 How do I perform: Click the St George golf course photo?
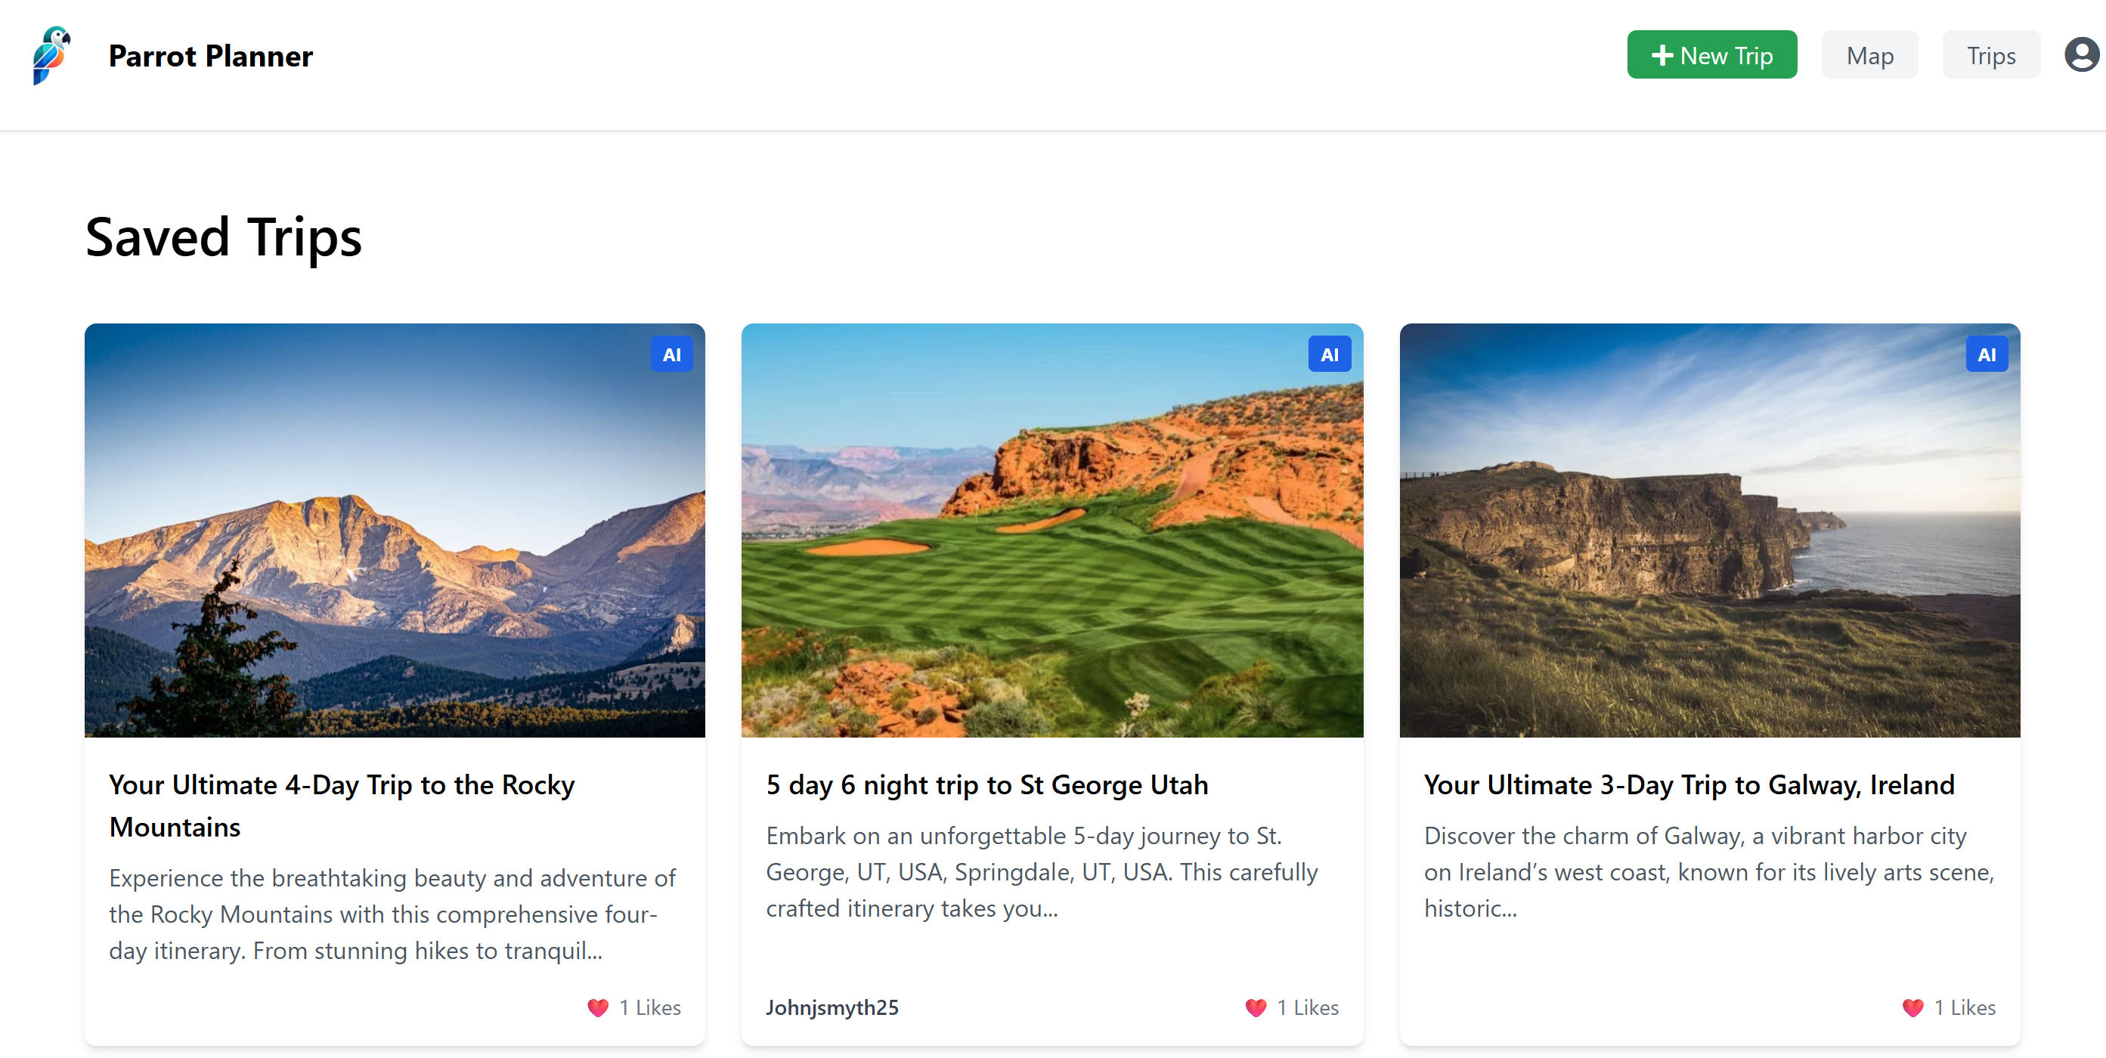point(1051,531)
